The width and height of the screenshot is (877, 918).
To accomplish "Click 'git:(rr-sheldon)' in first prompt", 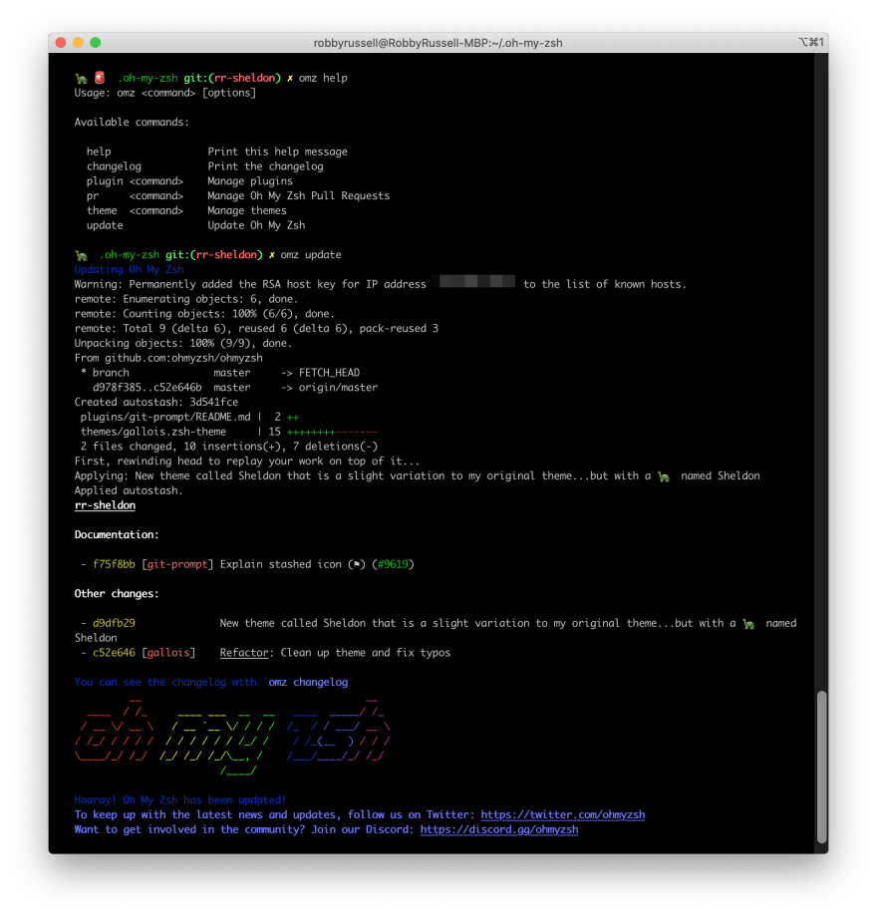I will tap(232, 78).
